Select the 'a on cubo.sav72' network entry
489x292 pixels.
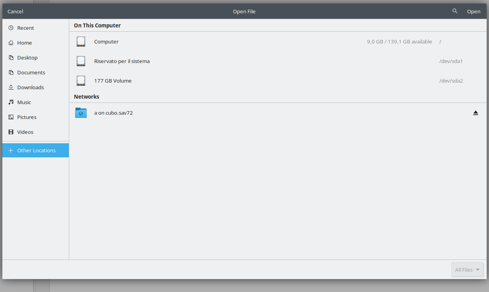click(113, 113)
